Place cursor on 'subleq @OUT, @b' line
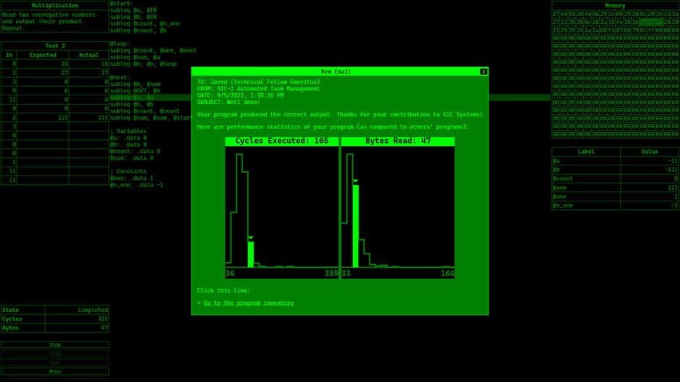Viewport: 680px width, 382px height. coord(135,90)
